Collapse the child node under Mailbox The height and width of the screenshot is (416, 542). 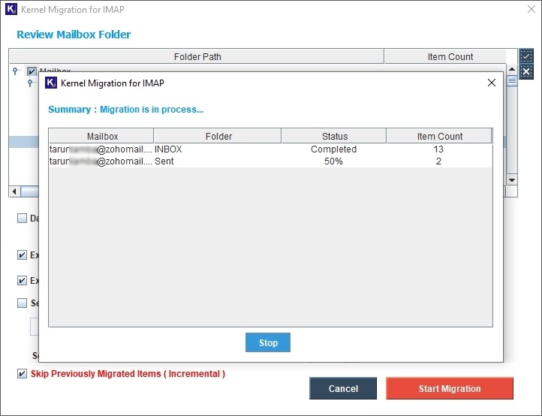click(x=31, y=83)
